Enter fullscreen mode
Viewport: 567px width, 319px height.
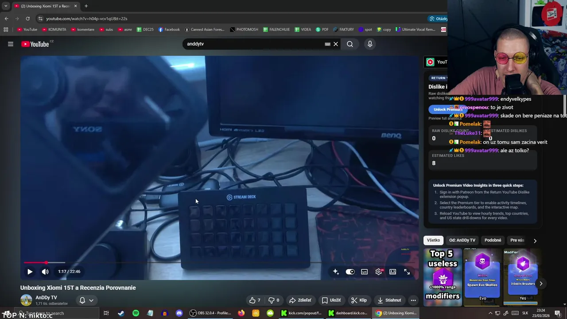tap(407, 272)
